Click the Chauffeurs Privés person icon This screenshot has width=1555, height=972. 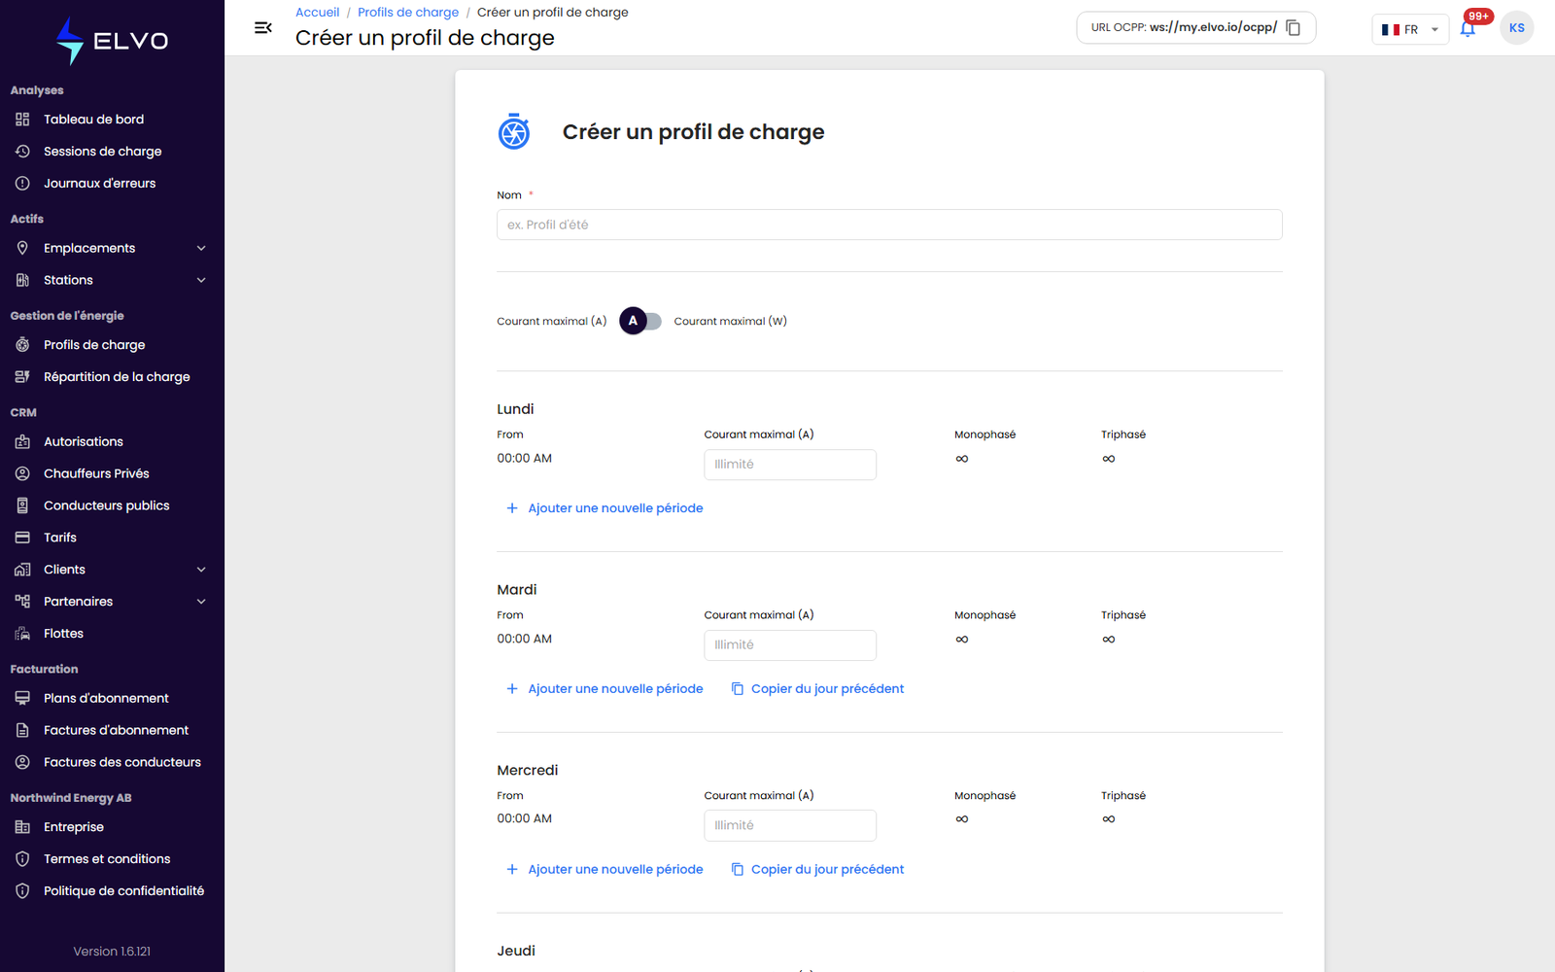point(22,474)
